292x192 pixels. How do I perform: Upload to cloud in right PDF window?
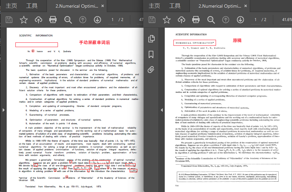tap(181, 20)
